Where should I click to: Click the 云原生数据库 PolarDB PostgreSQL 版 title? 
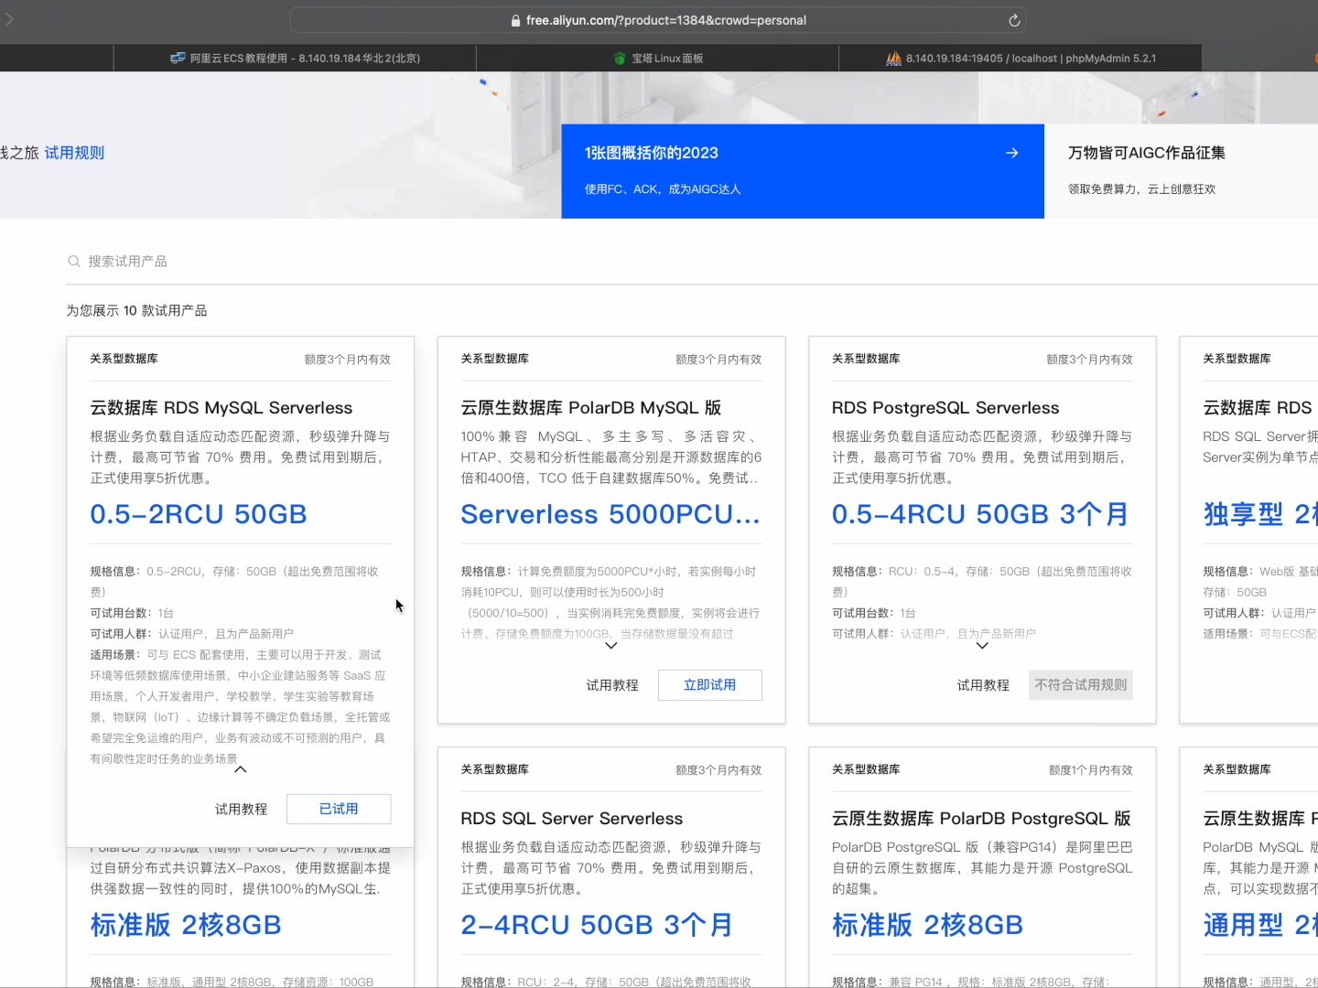(x=981, y=819)
